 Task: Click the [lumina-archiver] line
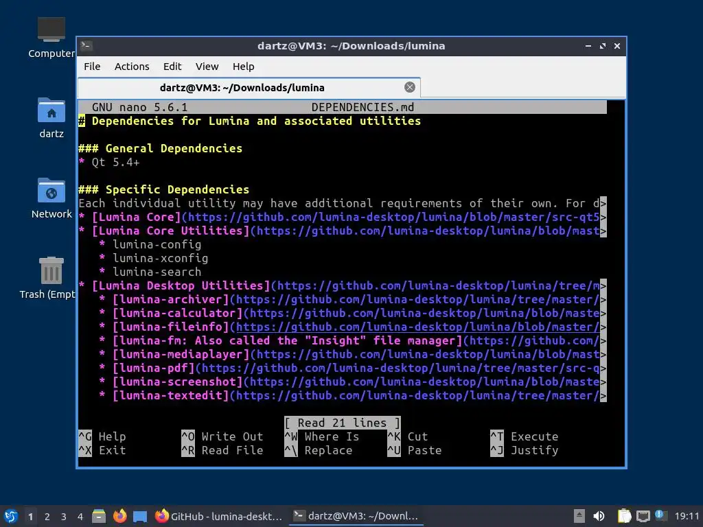click(x=353, y=299)
